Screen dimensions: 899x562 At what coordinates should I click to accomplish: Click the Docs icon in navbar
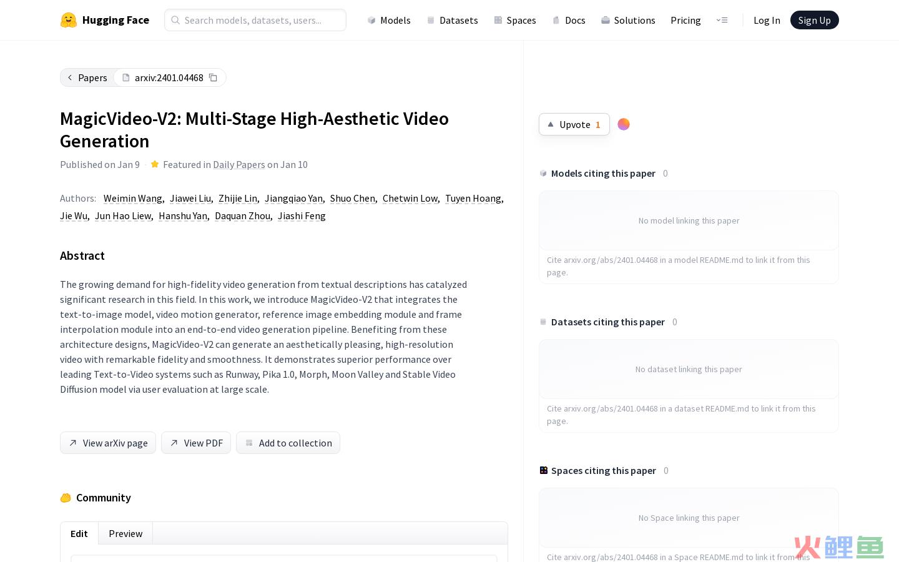pyautogui.click(x=556, y=20)
